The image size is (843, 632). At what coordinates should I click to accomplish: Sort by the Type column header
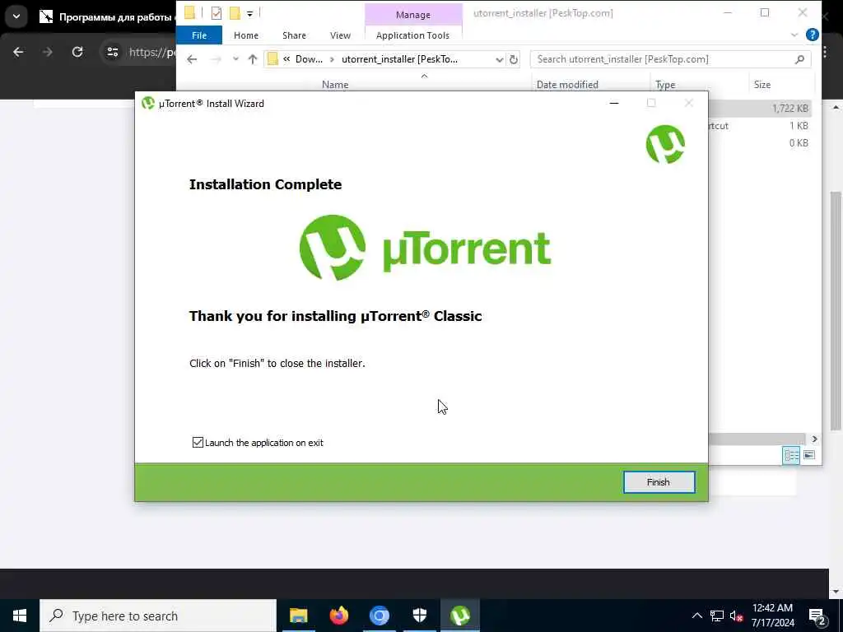click(665, 85)
